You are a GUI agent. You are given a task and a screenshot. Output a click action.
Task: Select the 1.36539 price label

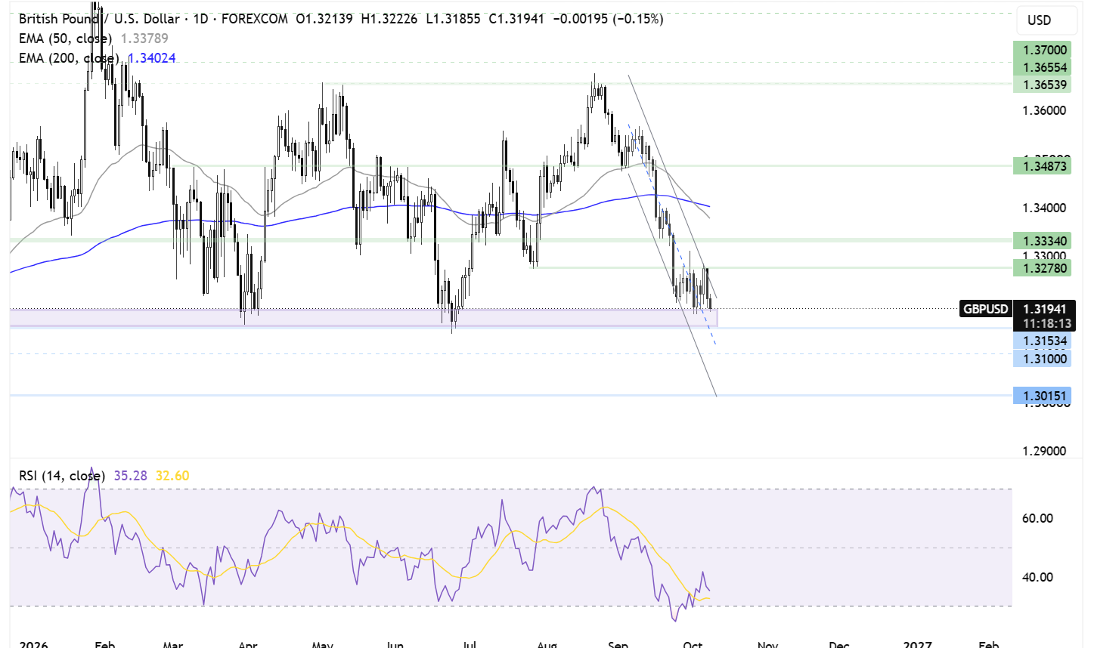click(x=1042, y=85)
